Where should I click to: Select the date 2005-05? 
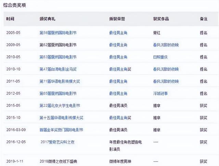pyautogui.click(x=13, y=33)
